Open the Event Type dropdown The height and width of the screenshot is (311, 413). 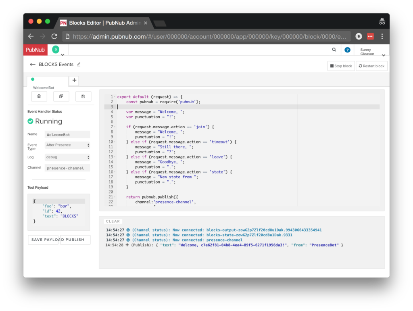point(67,145)
